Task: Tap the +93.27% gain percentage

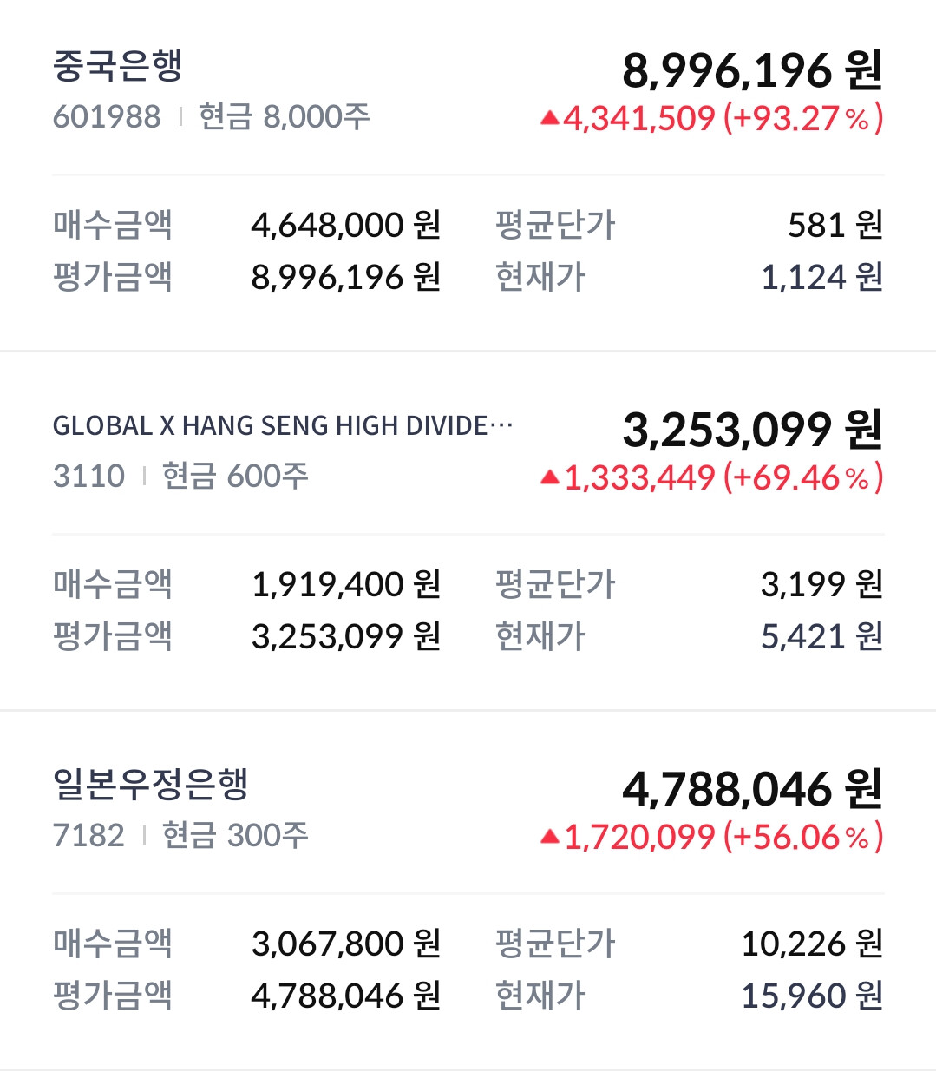Action: click(802, 118)
